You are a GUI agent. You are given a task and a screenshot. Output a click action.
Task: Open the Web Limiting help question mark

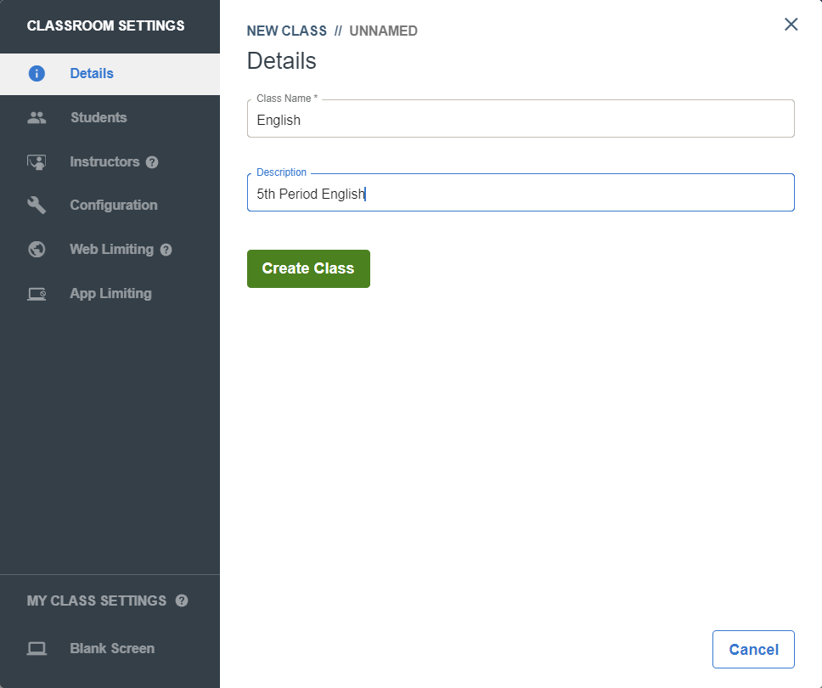pyautogui.click(x=166, y=250)
